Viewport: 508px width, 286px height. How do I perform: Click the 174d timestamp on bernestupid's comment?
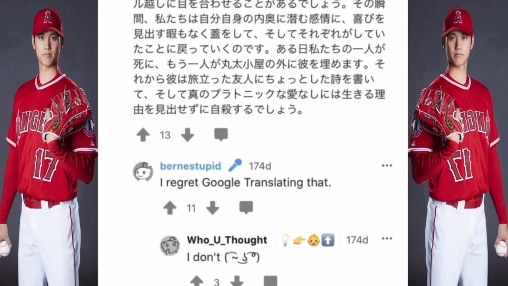point(260,166)
